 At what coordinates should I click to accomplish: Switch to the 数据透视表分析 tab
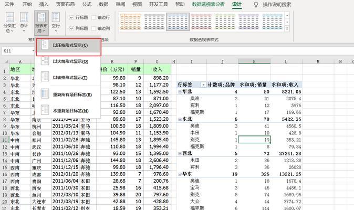coord(209,4)
